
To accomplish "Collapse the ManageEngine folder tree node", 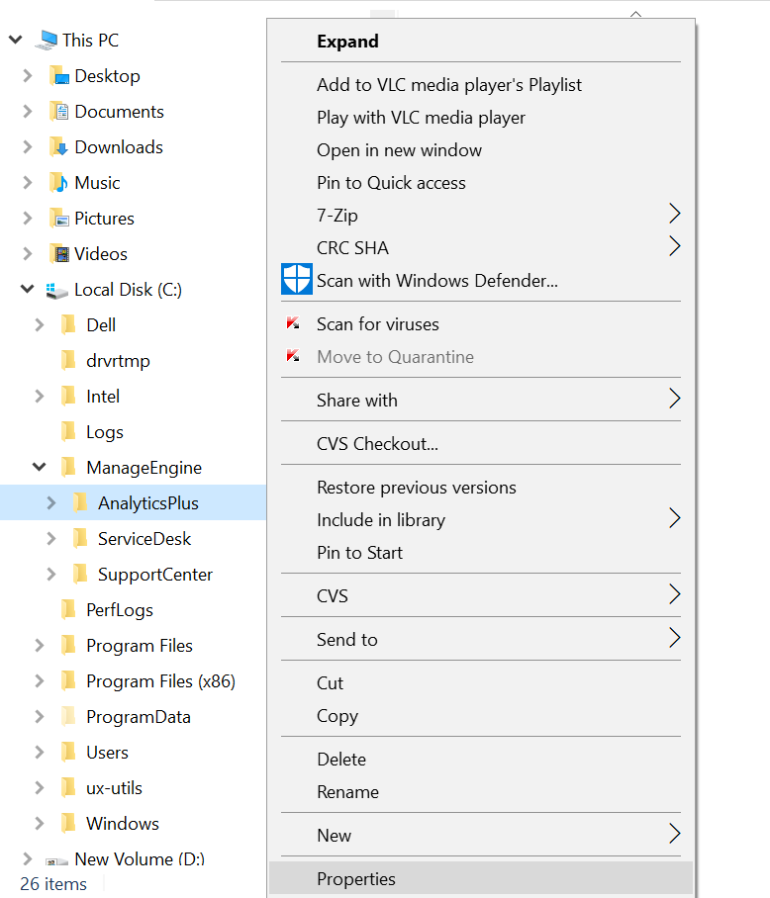I will (x=40, y=468).
